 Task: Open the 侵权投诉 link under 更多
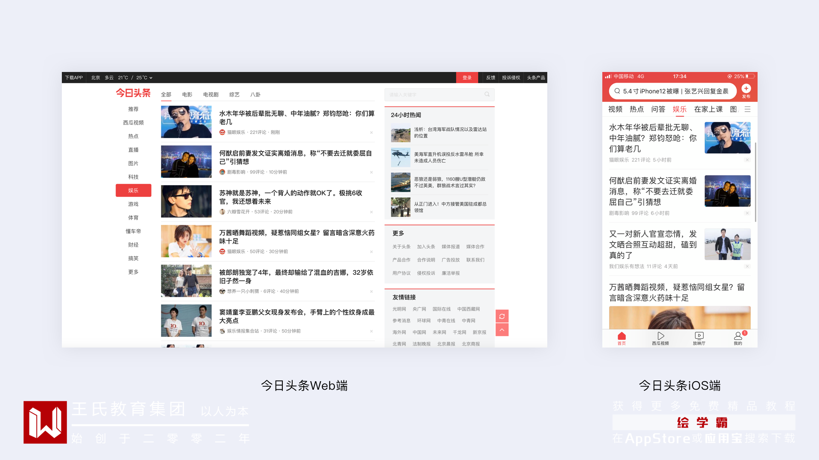pos(426,273)
